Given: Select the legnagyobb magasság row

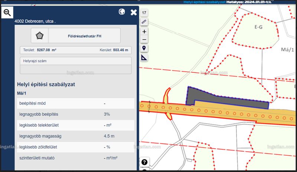Looking at the screenshot, I should 76,136.
